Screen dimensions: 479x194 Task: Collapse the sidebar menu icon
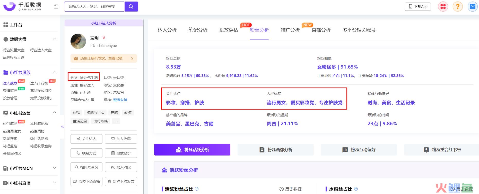[56, 6]
